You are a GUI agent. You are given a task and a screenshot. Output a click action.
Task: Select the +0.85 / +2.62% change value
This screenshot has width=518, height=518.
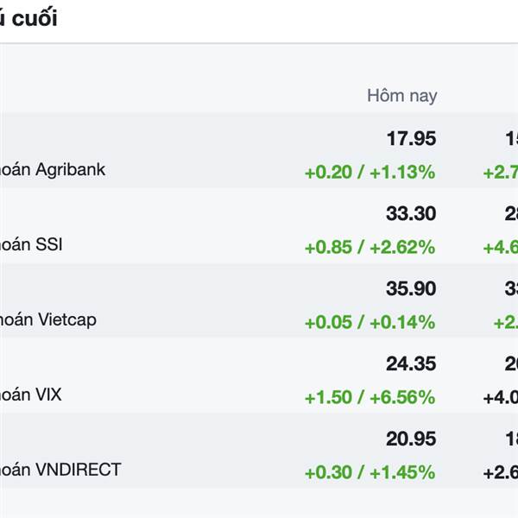tap(370, 248)
